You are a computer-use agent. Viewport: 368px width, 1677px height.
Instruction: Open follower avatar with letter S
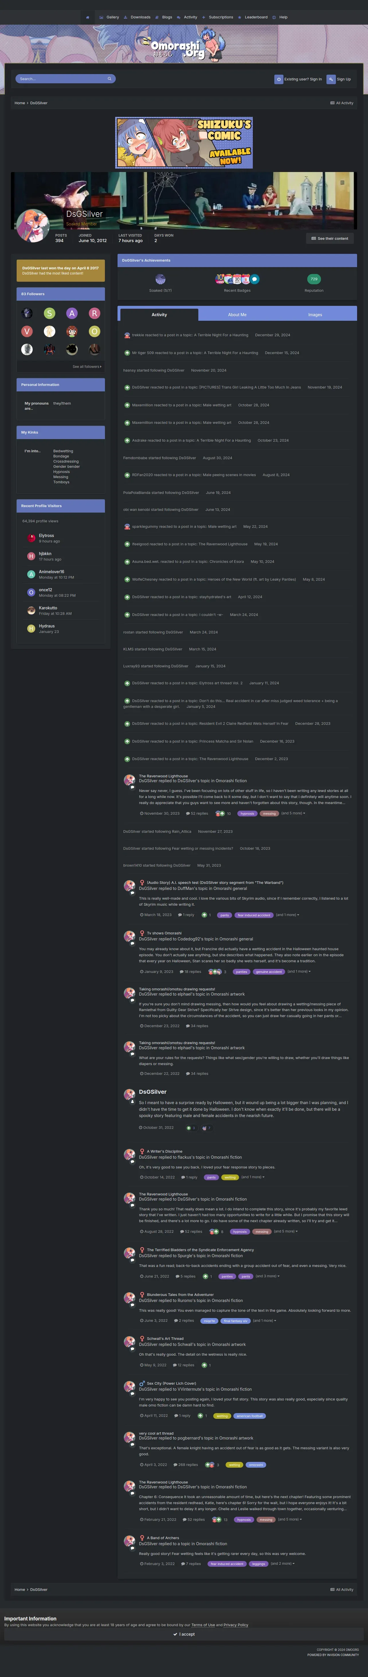point(49,313)
